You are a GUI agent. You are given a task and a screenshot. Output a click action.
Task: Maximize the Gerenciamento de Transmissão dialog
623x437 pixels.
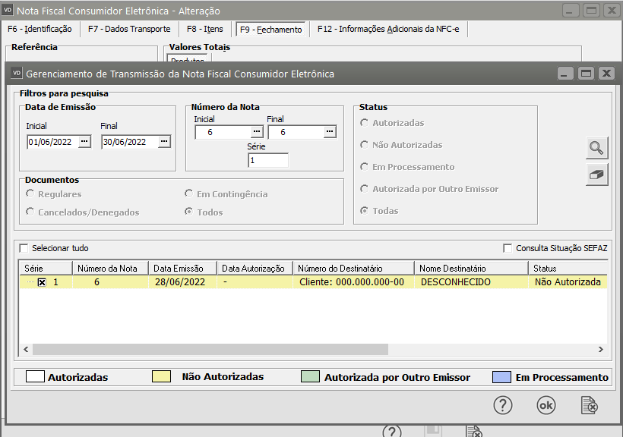tap(585, 74)
